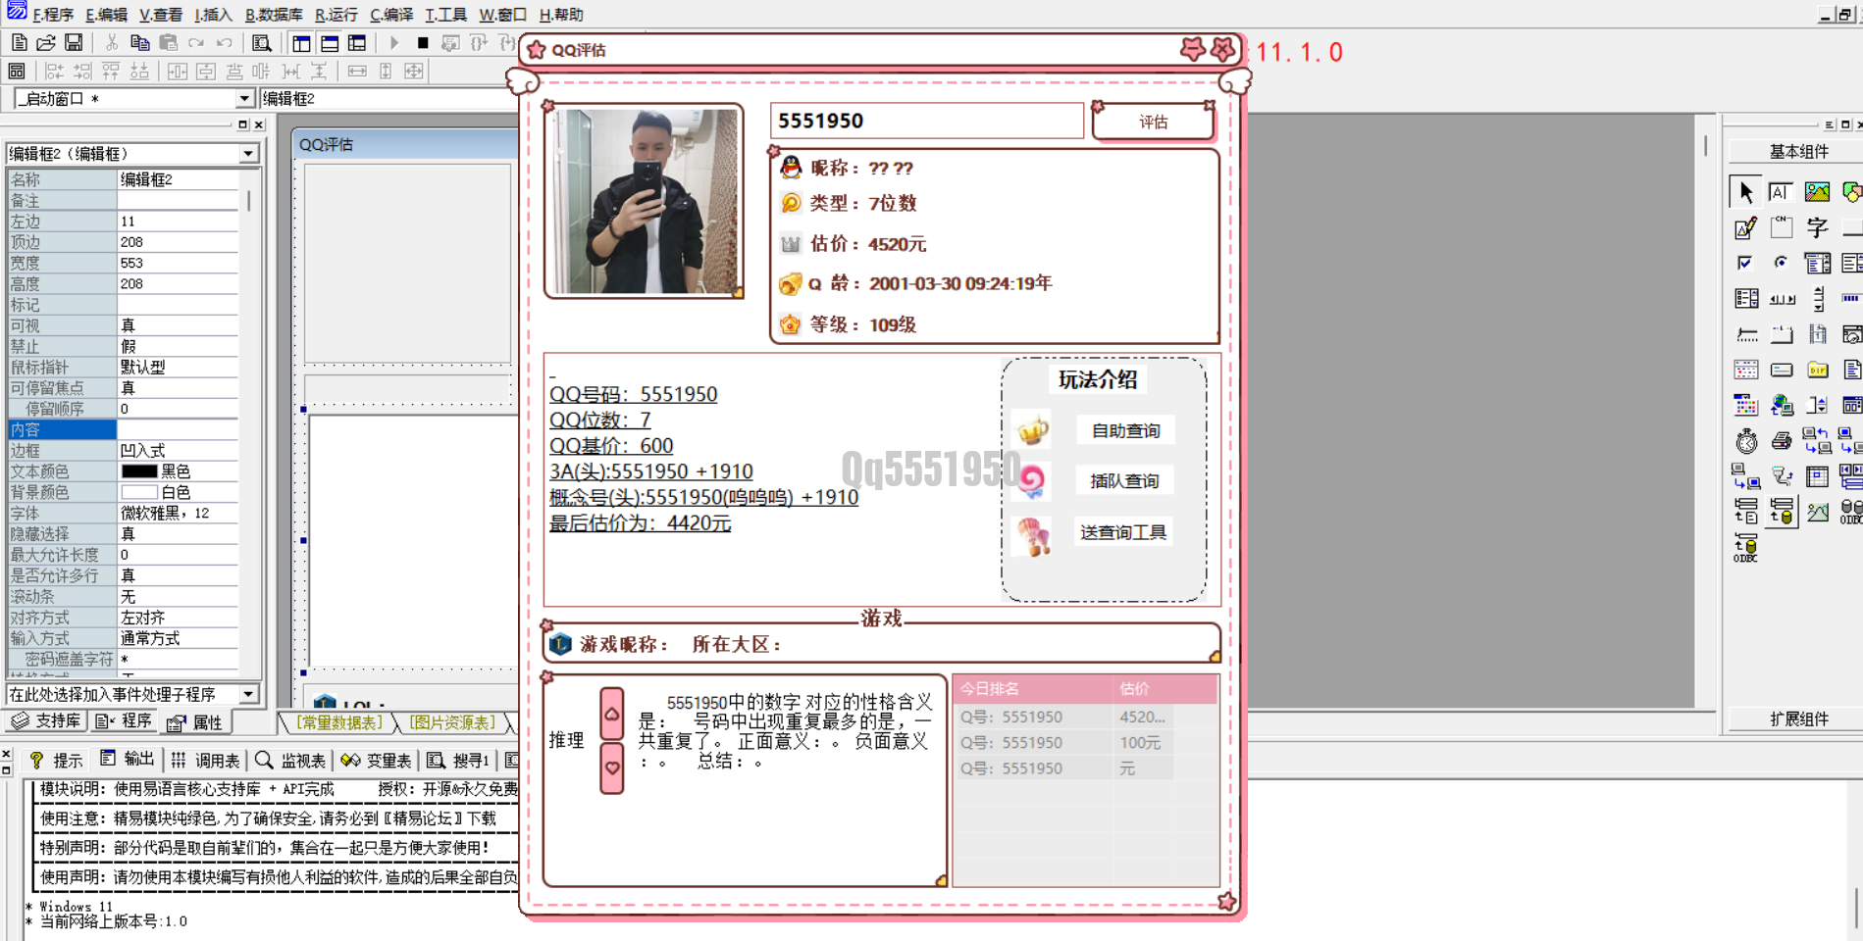Click the 扩展组件 palette header button
1863x941 pixels.
coord(1797,718)
